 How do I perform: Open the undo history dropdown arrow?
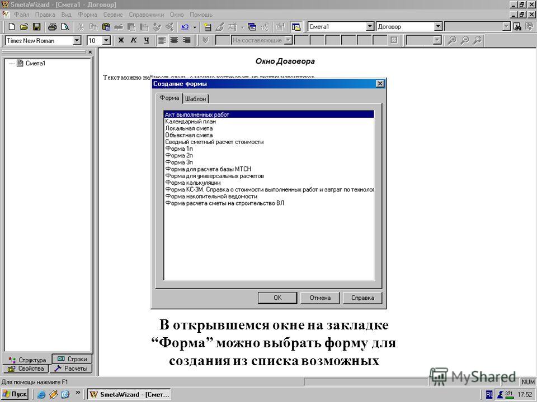195,27
